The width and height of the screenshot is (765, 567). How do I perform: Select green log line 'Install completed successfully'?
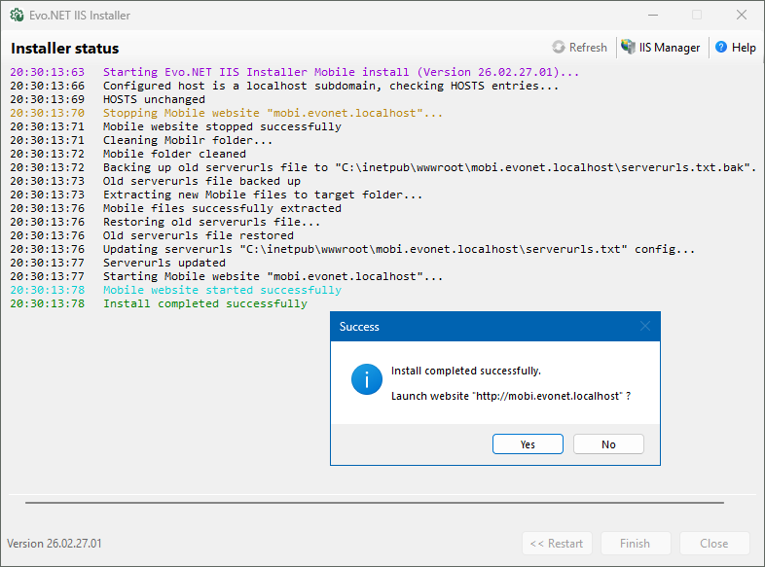[x=205, y=304]
